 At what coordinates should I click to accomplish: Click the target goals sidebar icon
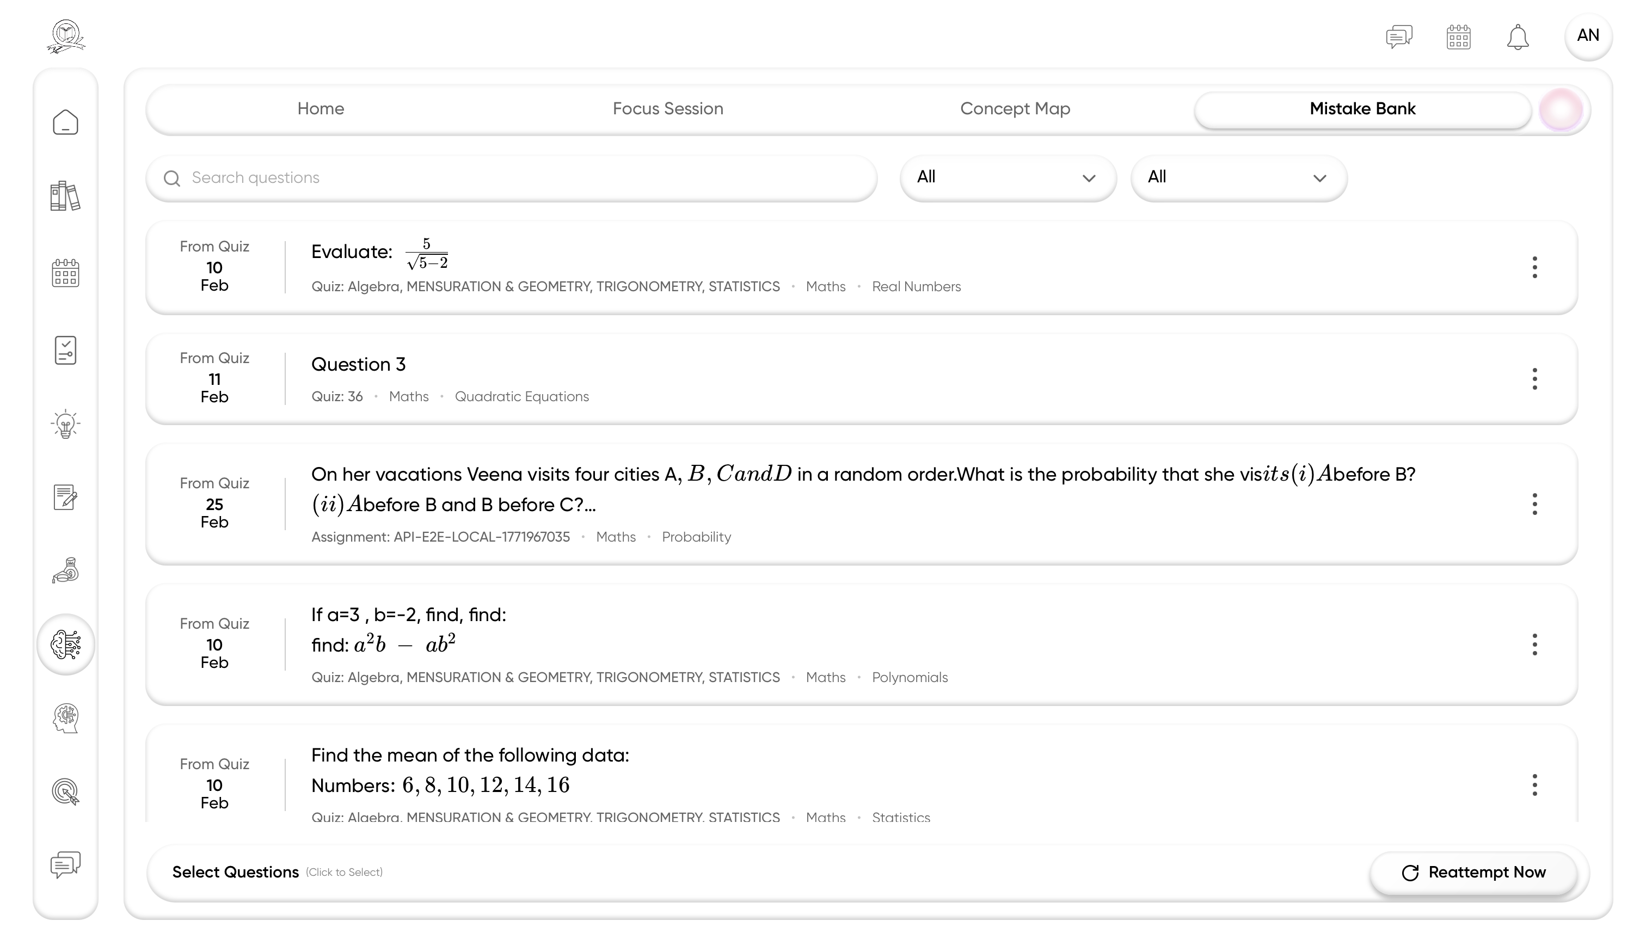[x=65, y=791]
